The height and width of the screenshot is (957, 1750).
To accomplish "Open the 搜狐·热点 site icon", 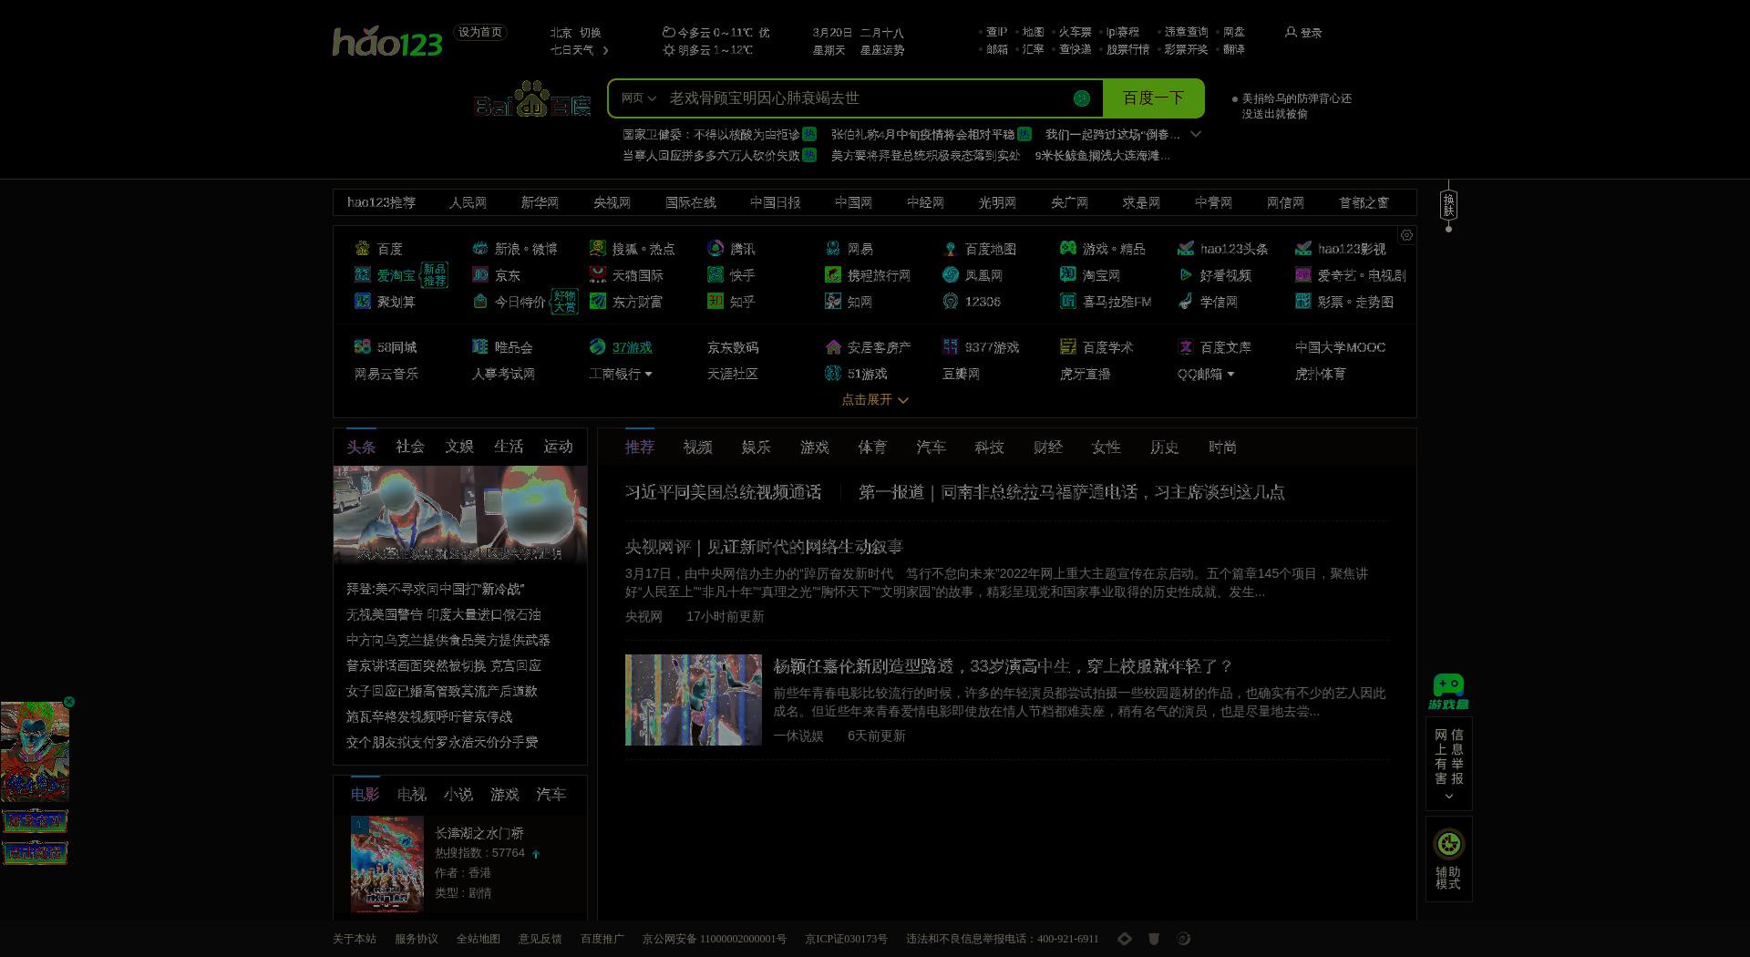I will pyautogui.click(x=597, y=248).
